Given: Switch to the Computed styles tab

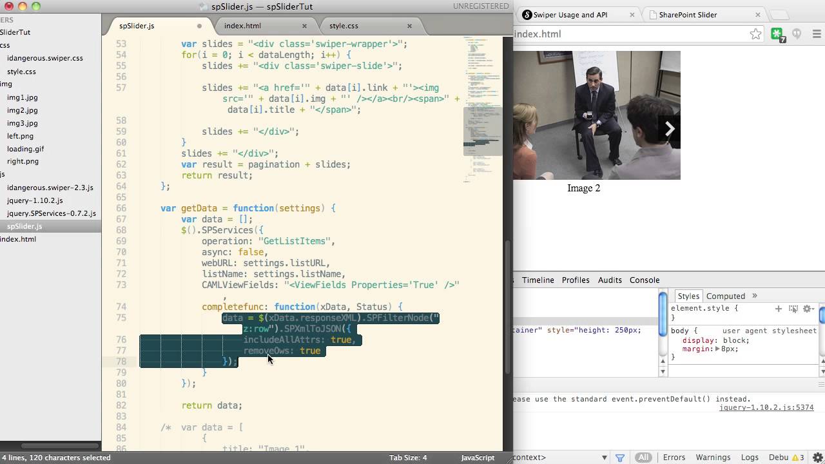Looking at the screenshot, I should click(x=726, y=296).
